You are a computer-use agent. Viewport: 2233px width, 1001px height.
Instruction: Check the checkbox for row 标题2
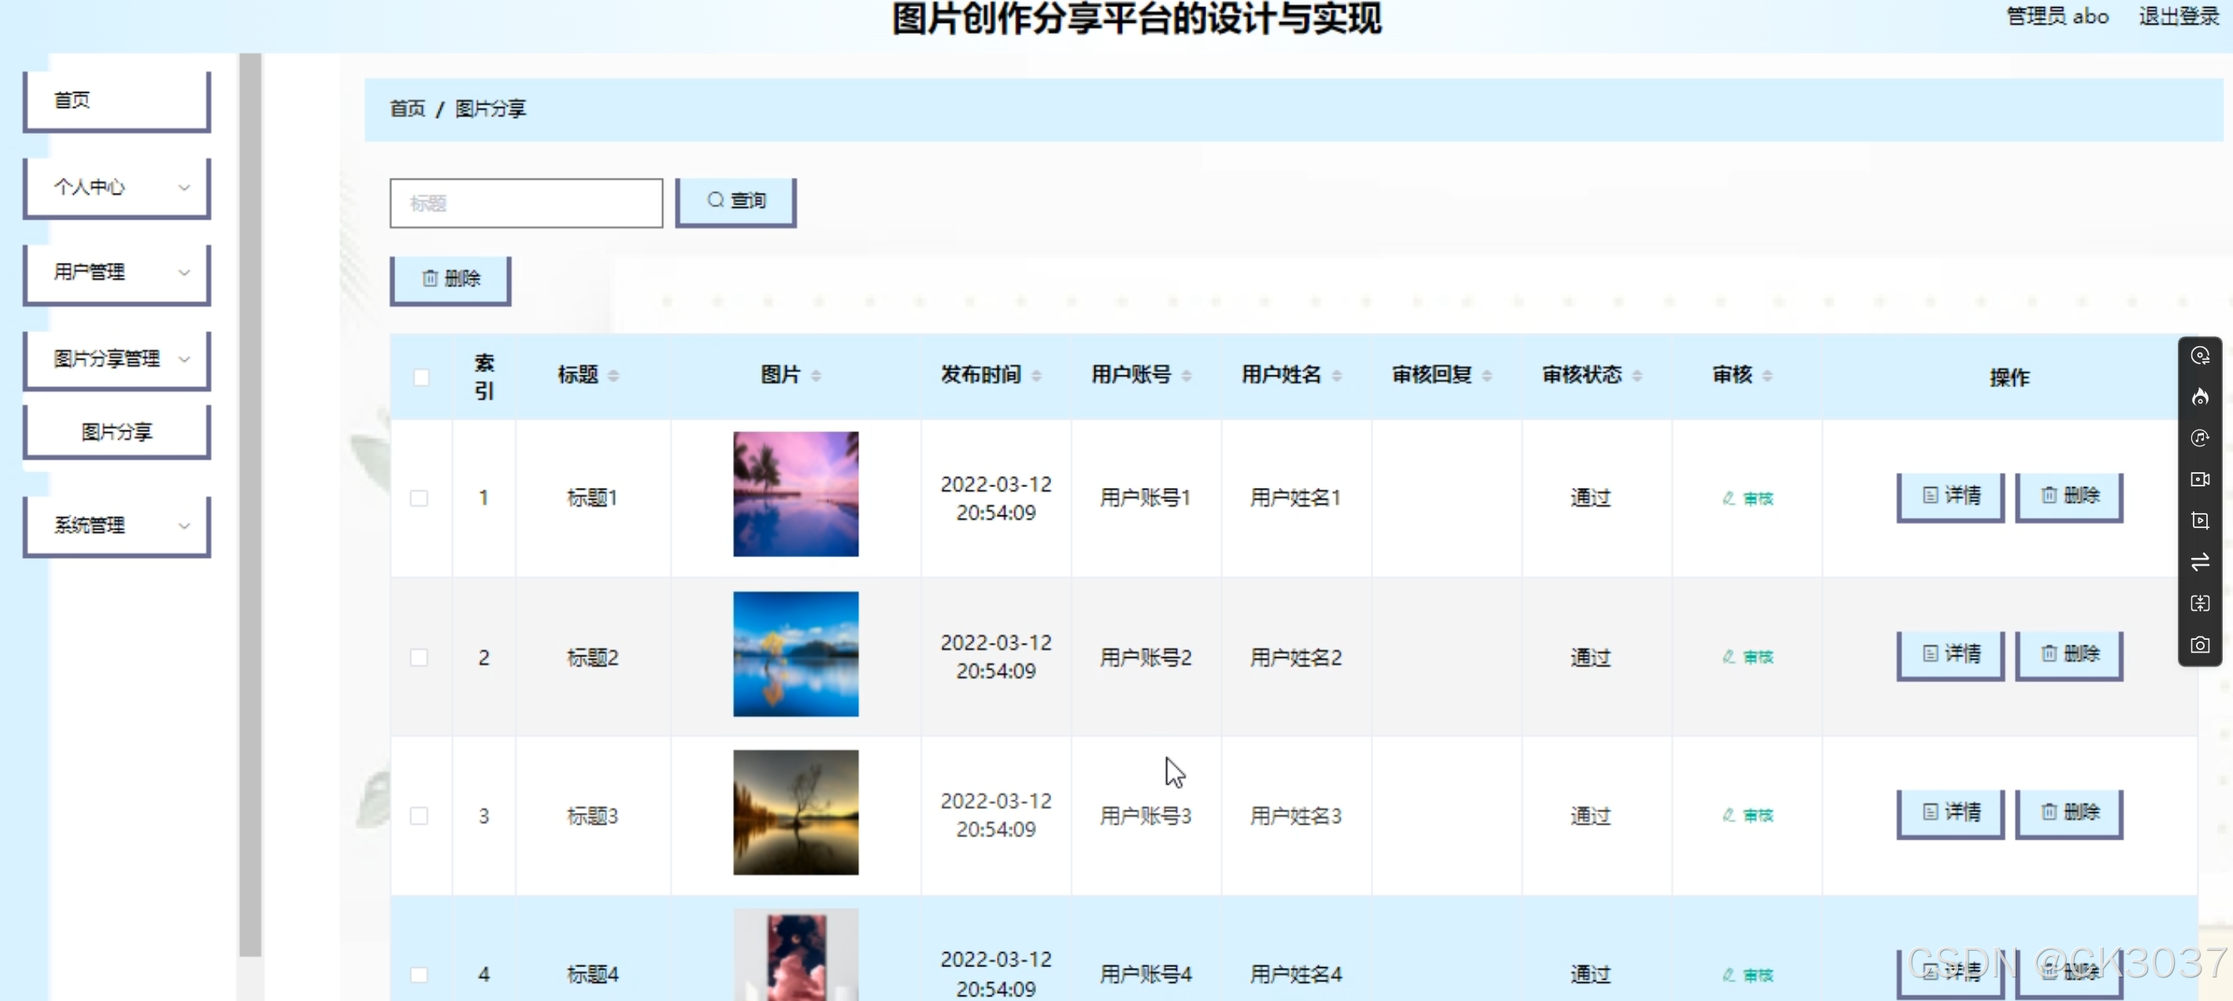pyautogui.click(x=420, y=657)
